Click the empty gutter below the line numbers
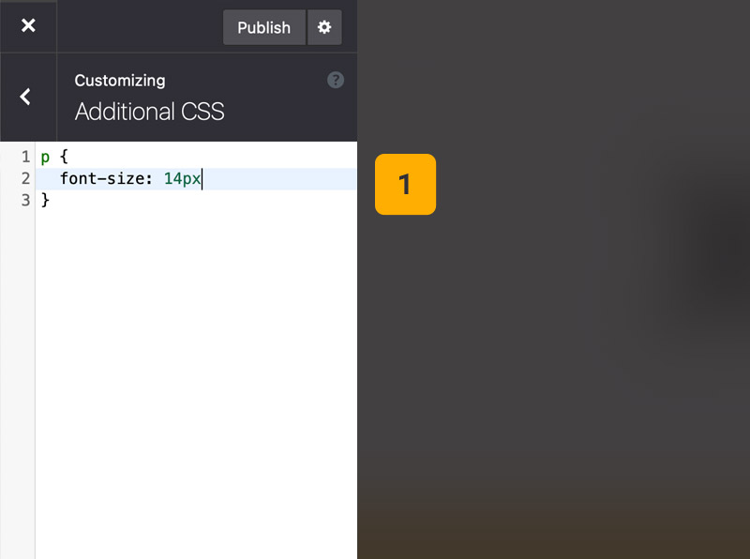Image resolution: width=750 pixels, height=559 pixels. tap(17, 375)
